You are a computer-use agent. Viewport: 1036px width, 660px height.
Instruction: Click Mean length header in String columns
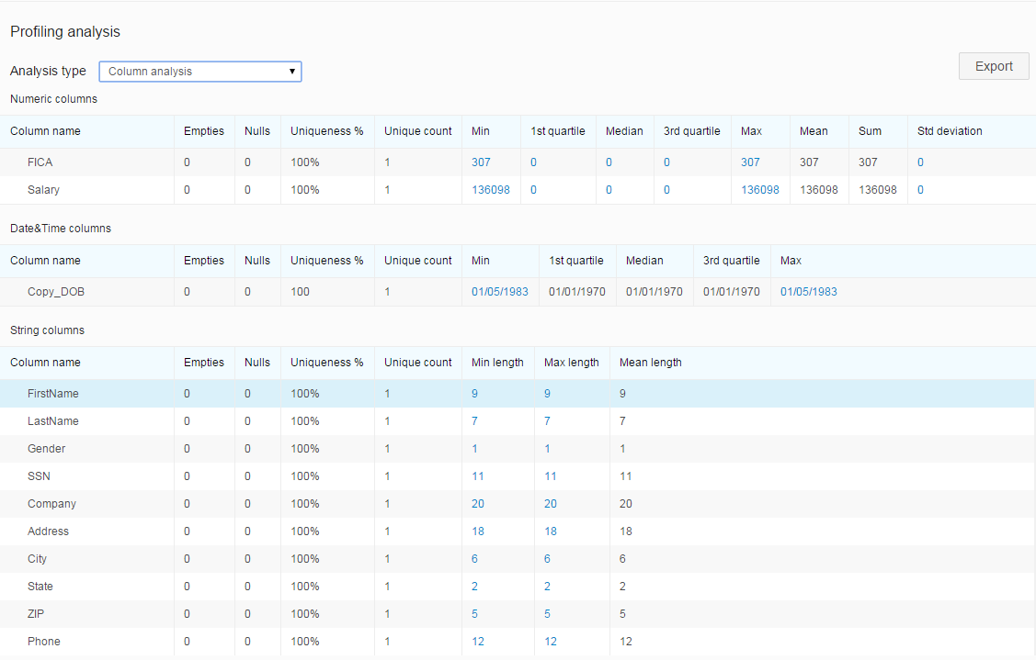[x=650, y=363]
